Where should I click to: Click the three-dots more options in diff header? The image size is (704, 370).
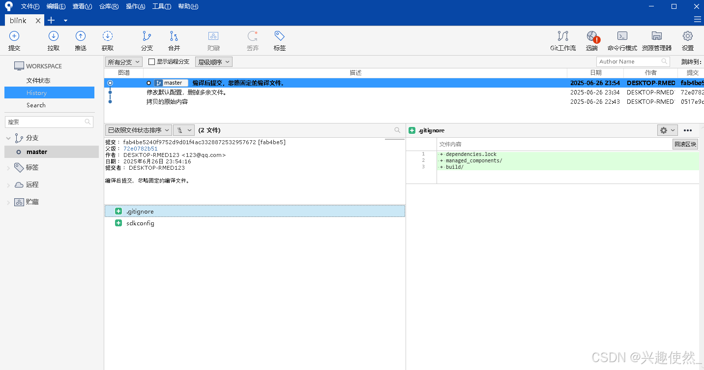pos(688,130)
